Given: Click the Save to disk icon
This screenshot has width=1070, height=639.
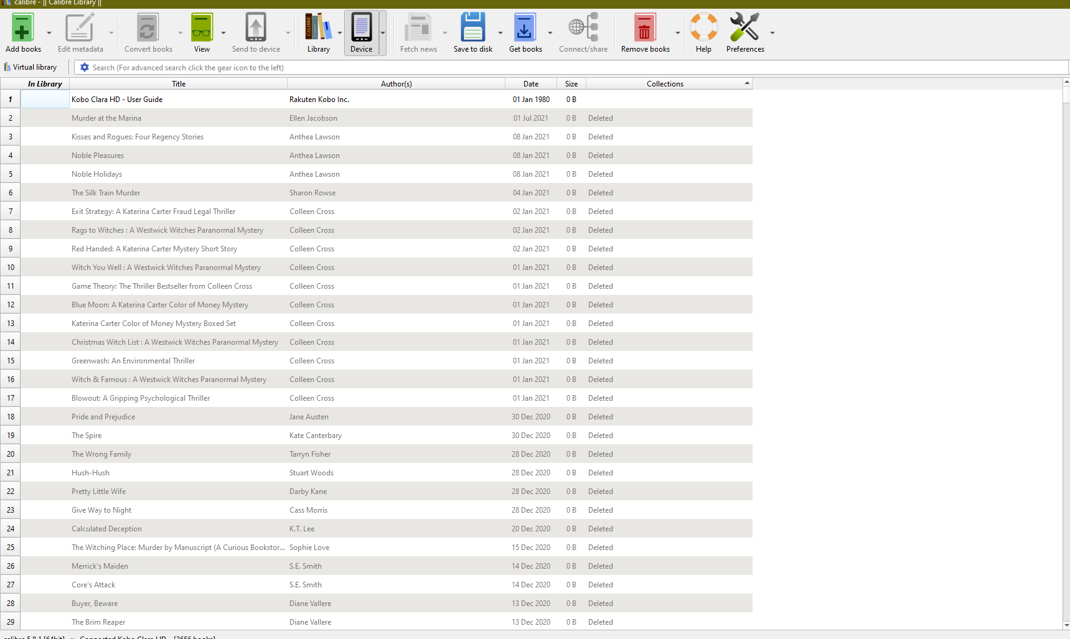Looking at the screenshot, I should click(473, 27).
